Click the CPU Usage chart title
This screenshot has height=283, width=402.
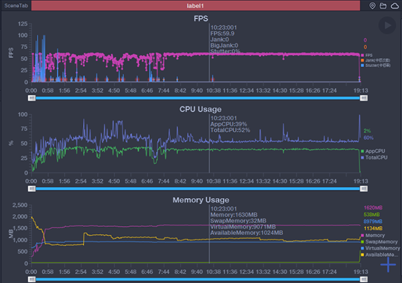pyautogui.click(x=200, y=109)
